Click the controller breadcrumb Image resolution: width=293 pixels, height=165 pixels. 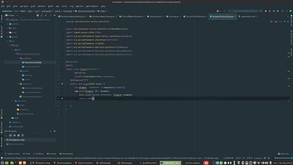68,11
